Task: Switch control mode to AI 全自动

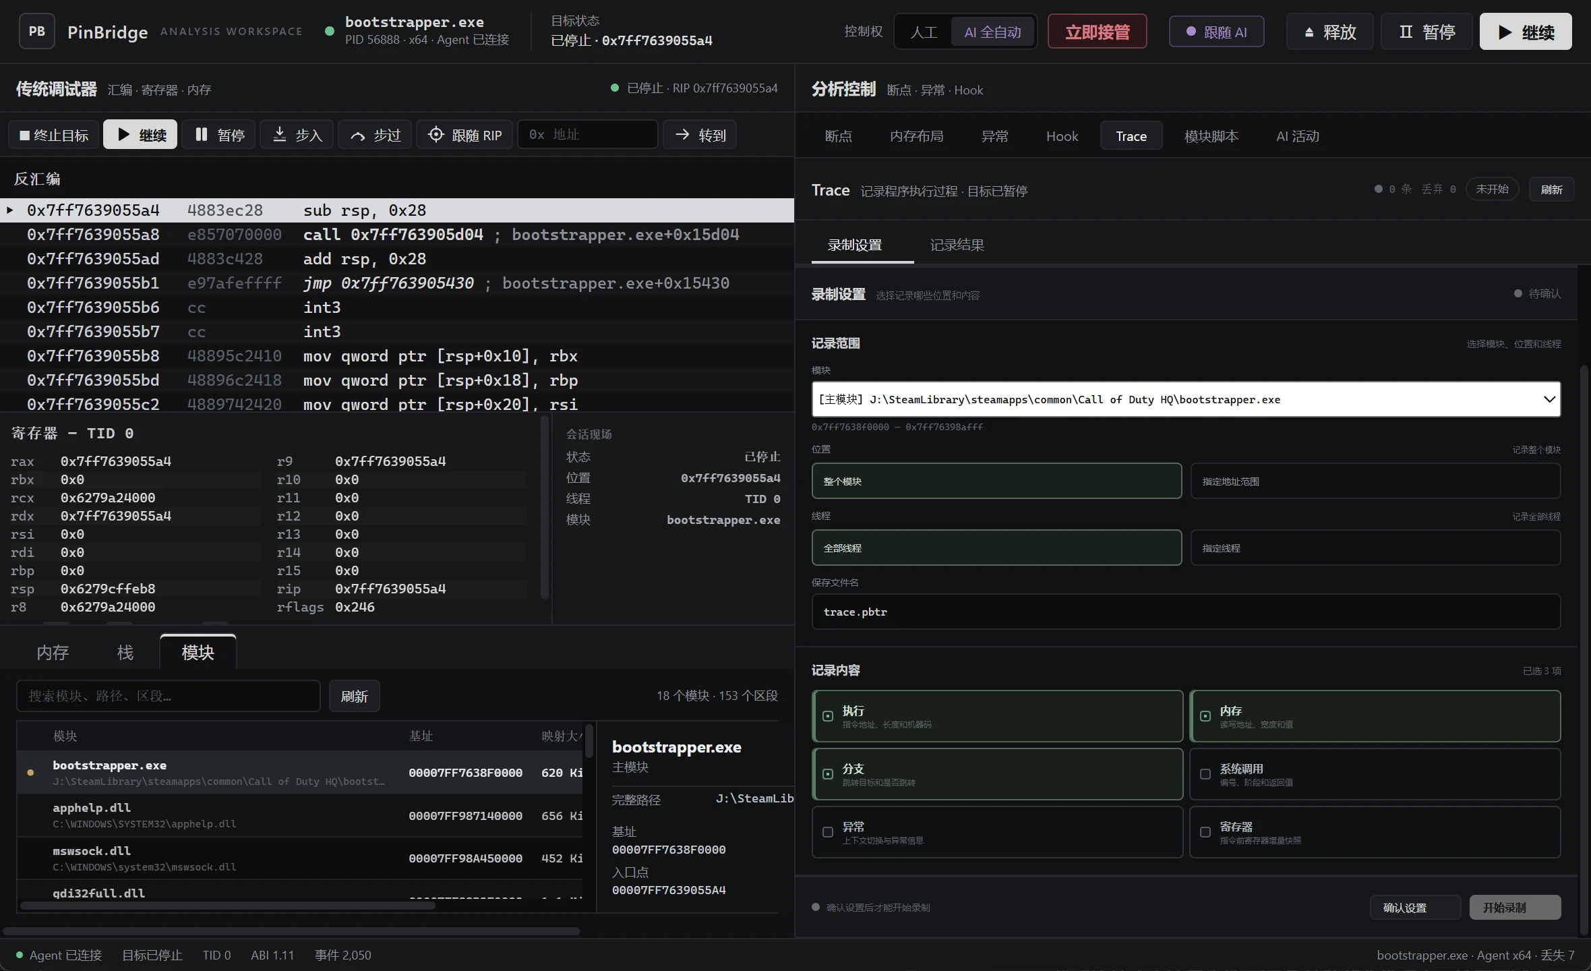Action: point(992,32)
